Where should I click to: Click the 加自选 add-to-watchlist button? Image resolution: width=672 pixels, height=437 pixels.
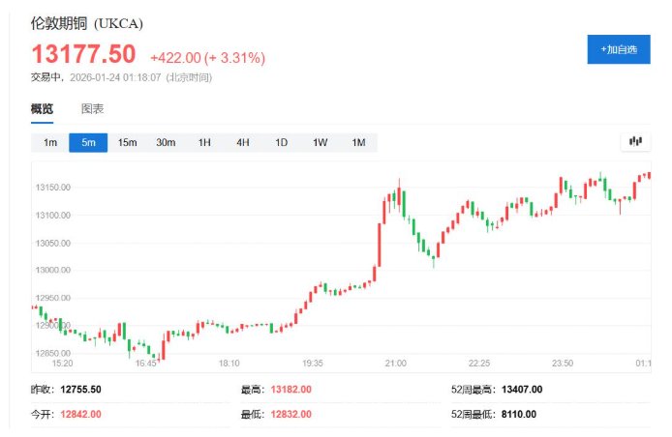(618, 48)
